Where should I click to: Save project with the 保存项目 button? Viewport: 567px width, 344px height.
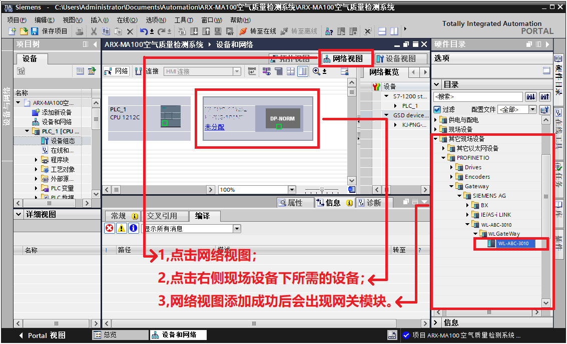click(49, 31)
